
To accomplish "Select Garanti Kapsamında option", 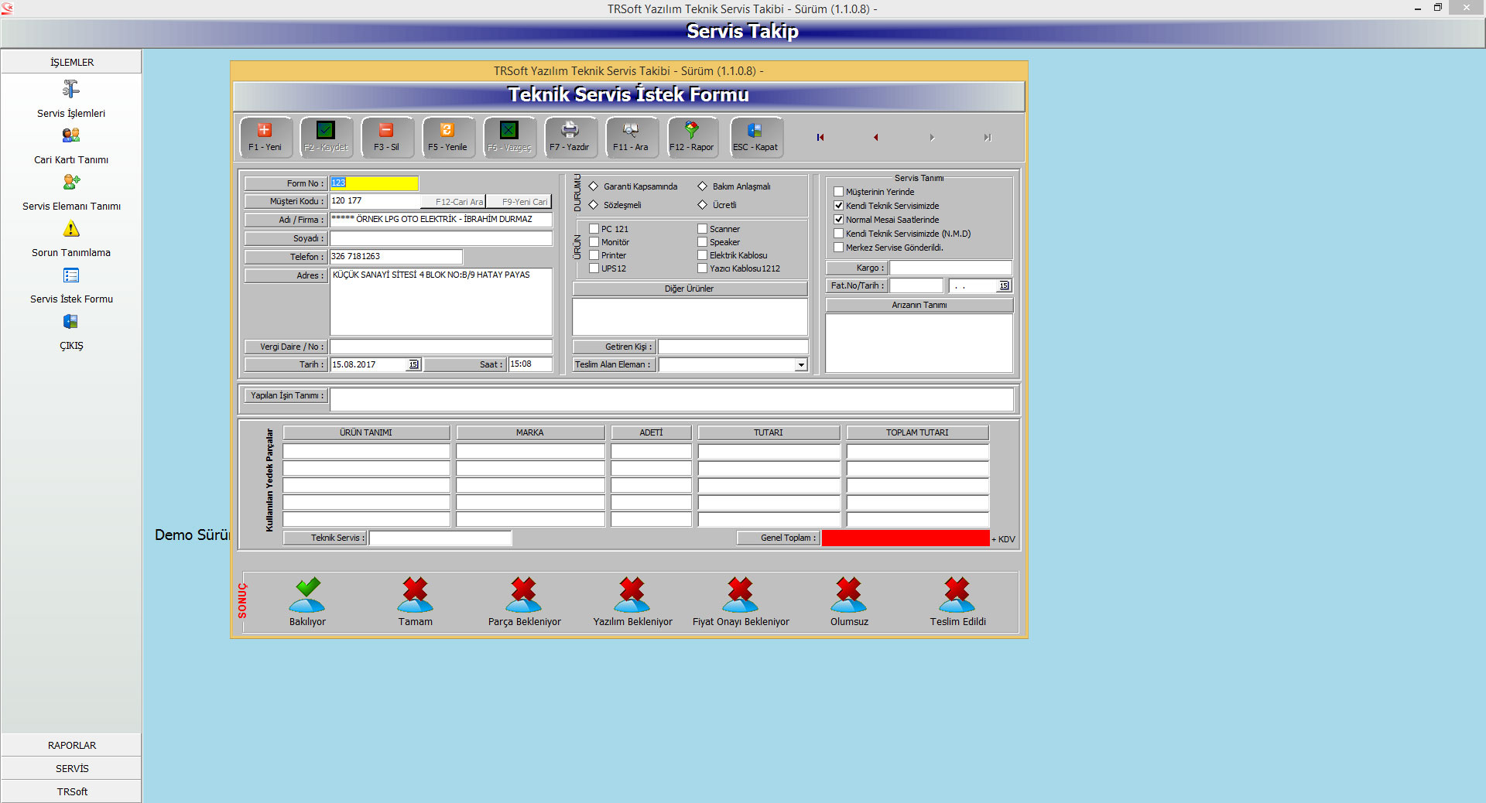I will click(594, 186).
